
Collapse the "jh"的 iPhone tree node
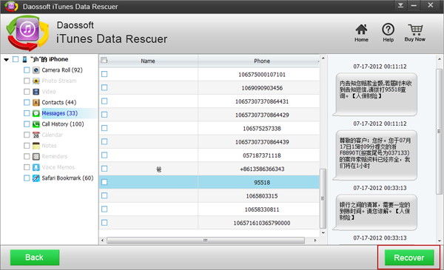(6, 60)
